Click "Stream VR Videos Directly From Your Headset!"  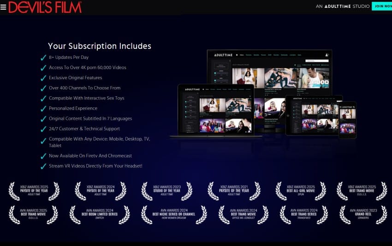(95, 166)
